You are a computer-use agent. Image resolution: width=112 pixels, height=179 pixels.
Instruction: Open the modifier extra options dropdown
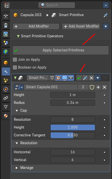pyautogui.click(x=97, y=78)
